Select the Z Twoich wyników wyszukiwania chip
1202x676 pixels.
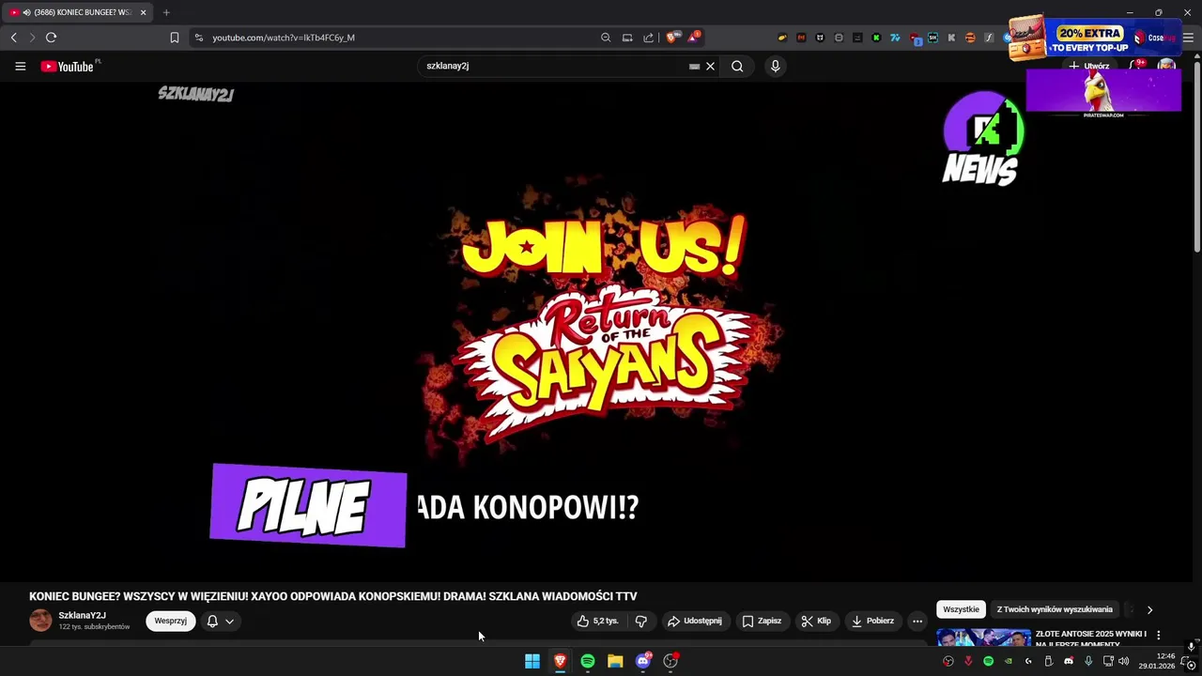[1055, 609]
